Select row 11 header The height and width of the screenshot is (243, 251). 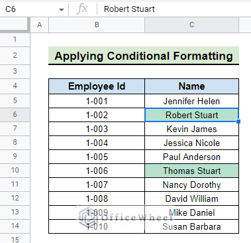[x=15, y=185]
